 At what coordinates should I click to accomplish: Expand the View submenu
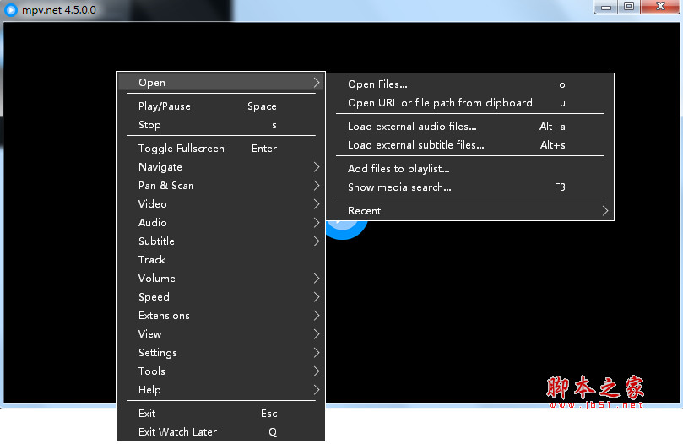[221, 334]
